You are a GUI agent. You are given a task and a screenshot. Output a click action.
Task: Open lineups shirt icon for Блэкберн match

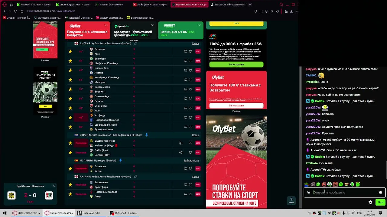[190, 61]
